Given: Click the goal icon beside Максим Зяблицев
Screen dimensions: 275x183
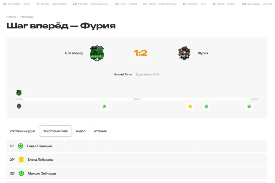Looking at the screenshot, I should [21, 173].
